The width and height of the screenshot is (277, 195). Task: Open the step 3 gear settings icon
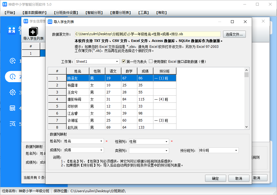(13, 92)
